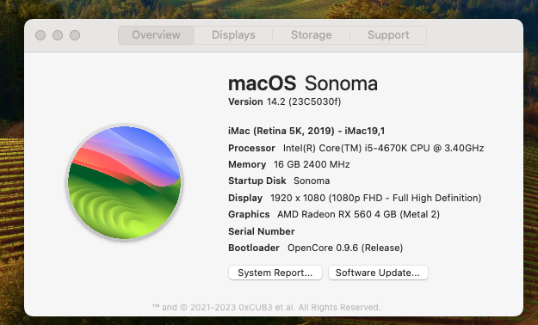Click the macOS Sonoma logo image
The height and width of the screenshot is (325, 538).
[x=124, y=182]
